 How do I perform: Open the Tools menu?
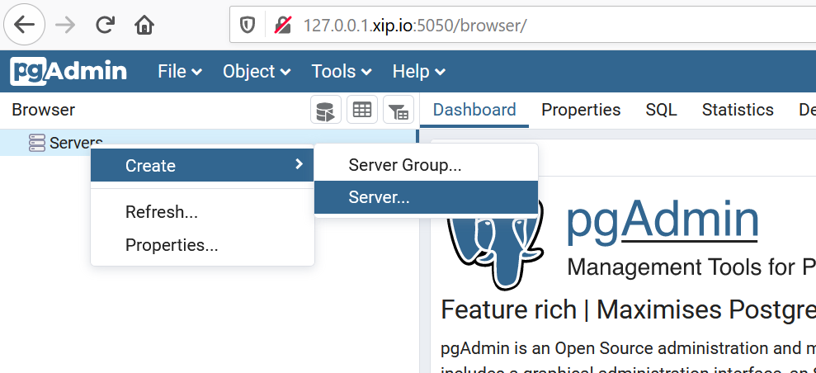pyautogui.click(x=342, y=71)
